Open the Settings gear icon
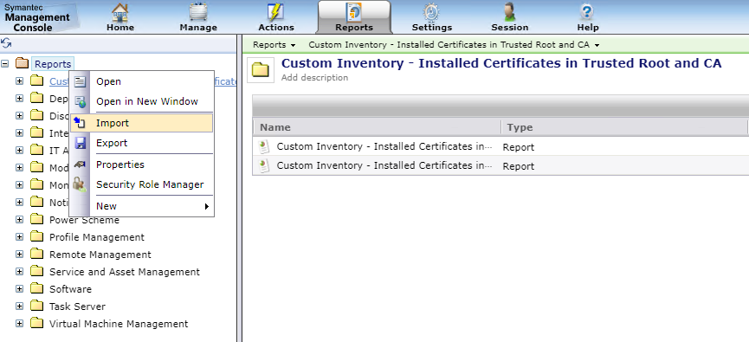This screenshot has height=342, width=749. (431, 11)
